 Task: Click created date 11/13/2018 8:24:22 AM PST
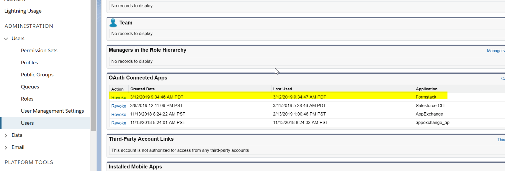pyautogui.click(x=158, y=114)
